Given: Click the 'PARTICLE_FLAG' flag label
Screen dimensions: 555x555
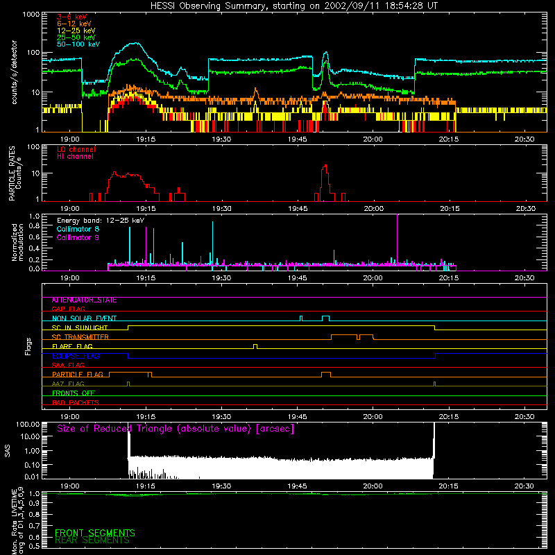Looking at the screenshot, I should pos(78,375).
